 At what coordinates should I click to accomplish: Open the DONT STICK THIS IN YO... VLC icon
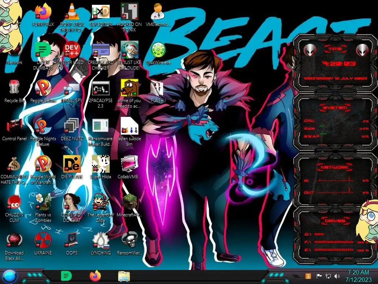tap(72, 11)
